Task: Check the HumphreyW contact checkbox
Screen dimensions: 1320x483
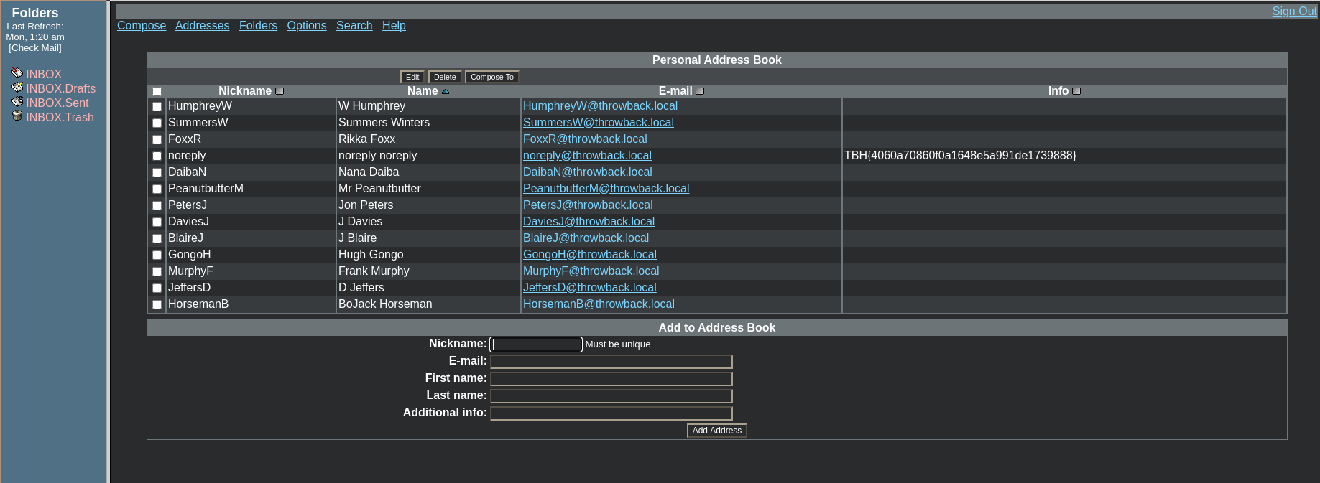Action: [x=157, y=106]
